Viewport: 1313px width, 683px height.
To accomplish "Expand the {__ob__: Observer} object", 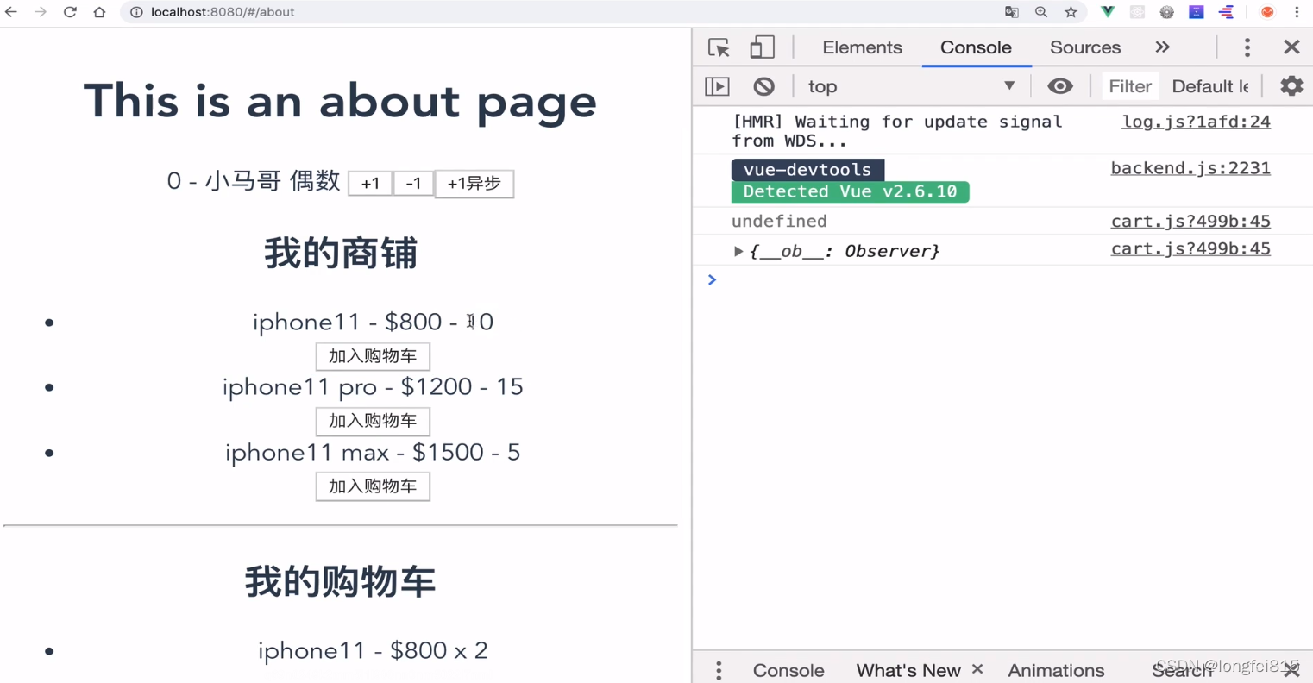I will tap(738, 251).
